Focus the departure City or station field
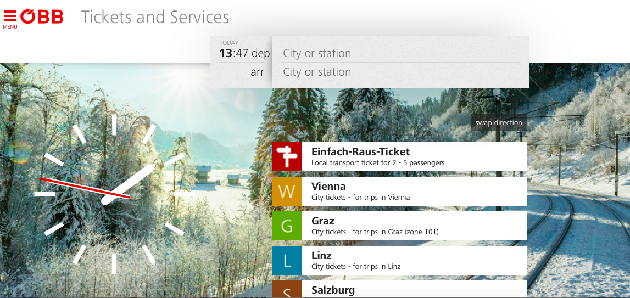The image size is (630, 298). click(401, 53)
